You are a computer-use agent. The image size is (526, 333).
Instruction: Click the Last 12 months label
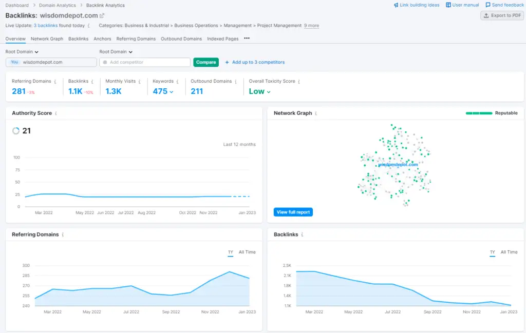239,144
